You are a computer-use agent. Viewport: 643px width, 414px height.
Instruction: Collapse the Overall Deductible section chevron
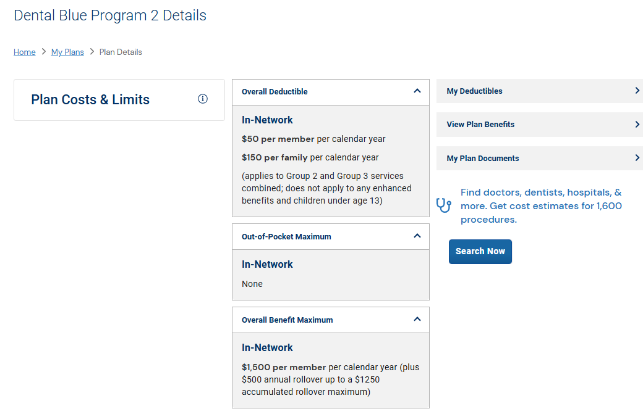417,91
